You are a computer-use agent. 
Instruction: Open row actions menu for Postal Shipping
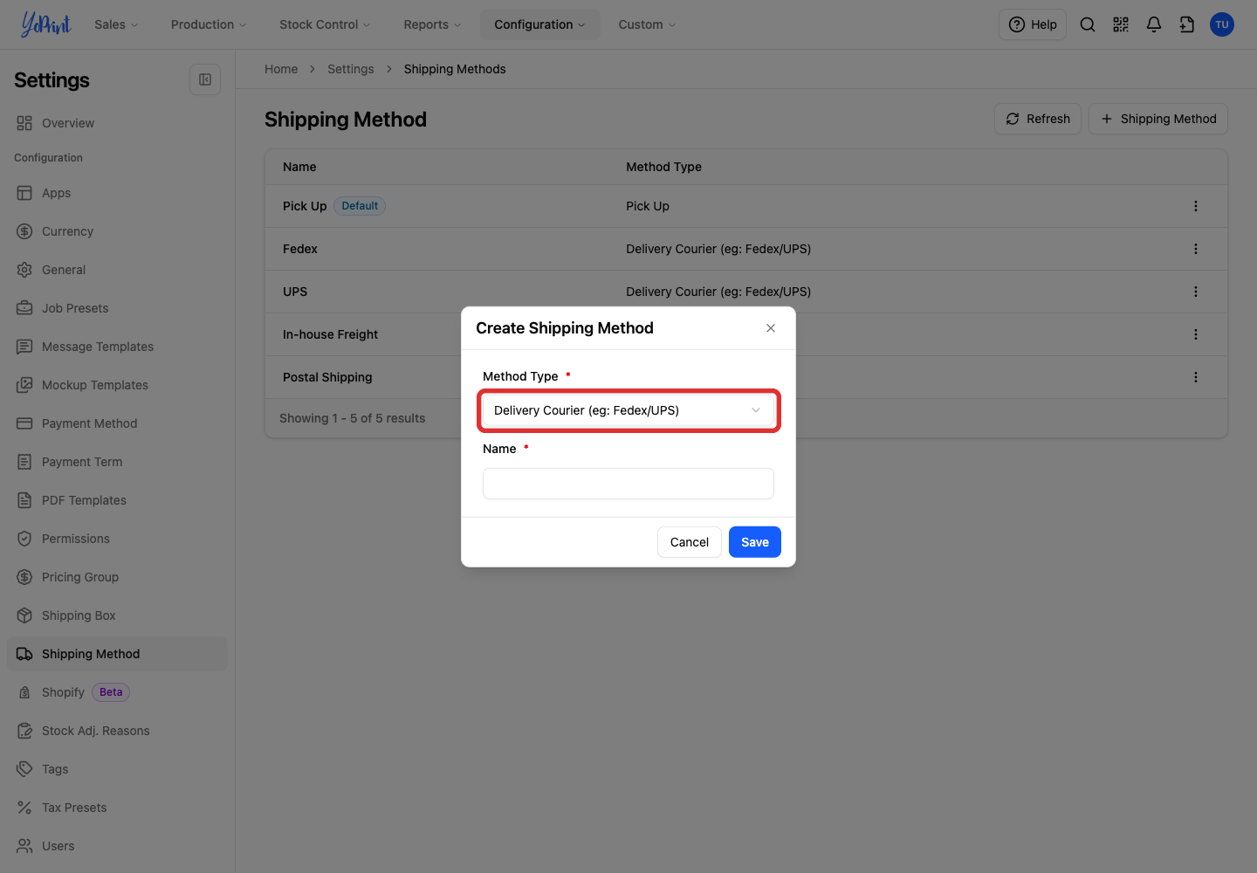click(x=1196, y=377)
